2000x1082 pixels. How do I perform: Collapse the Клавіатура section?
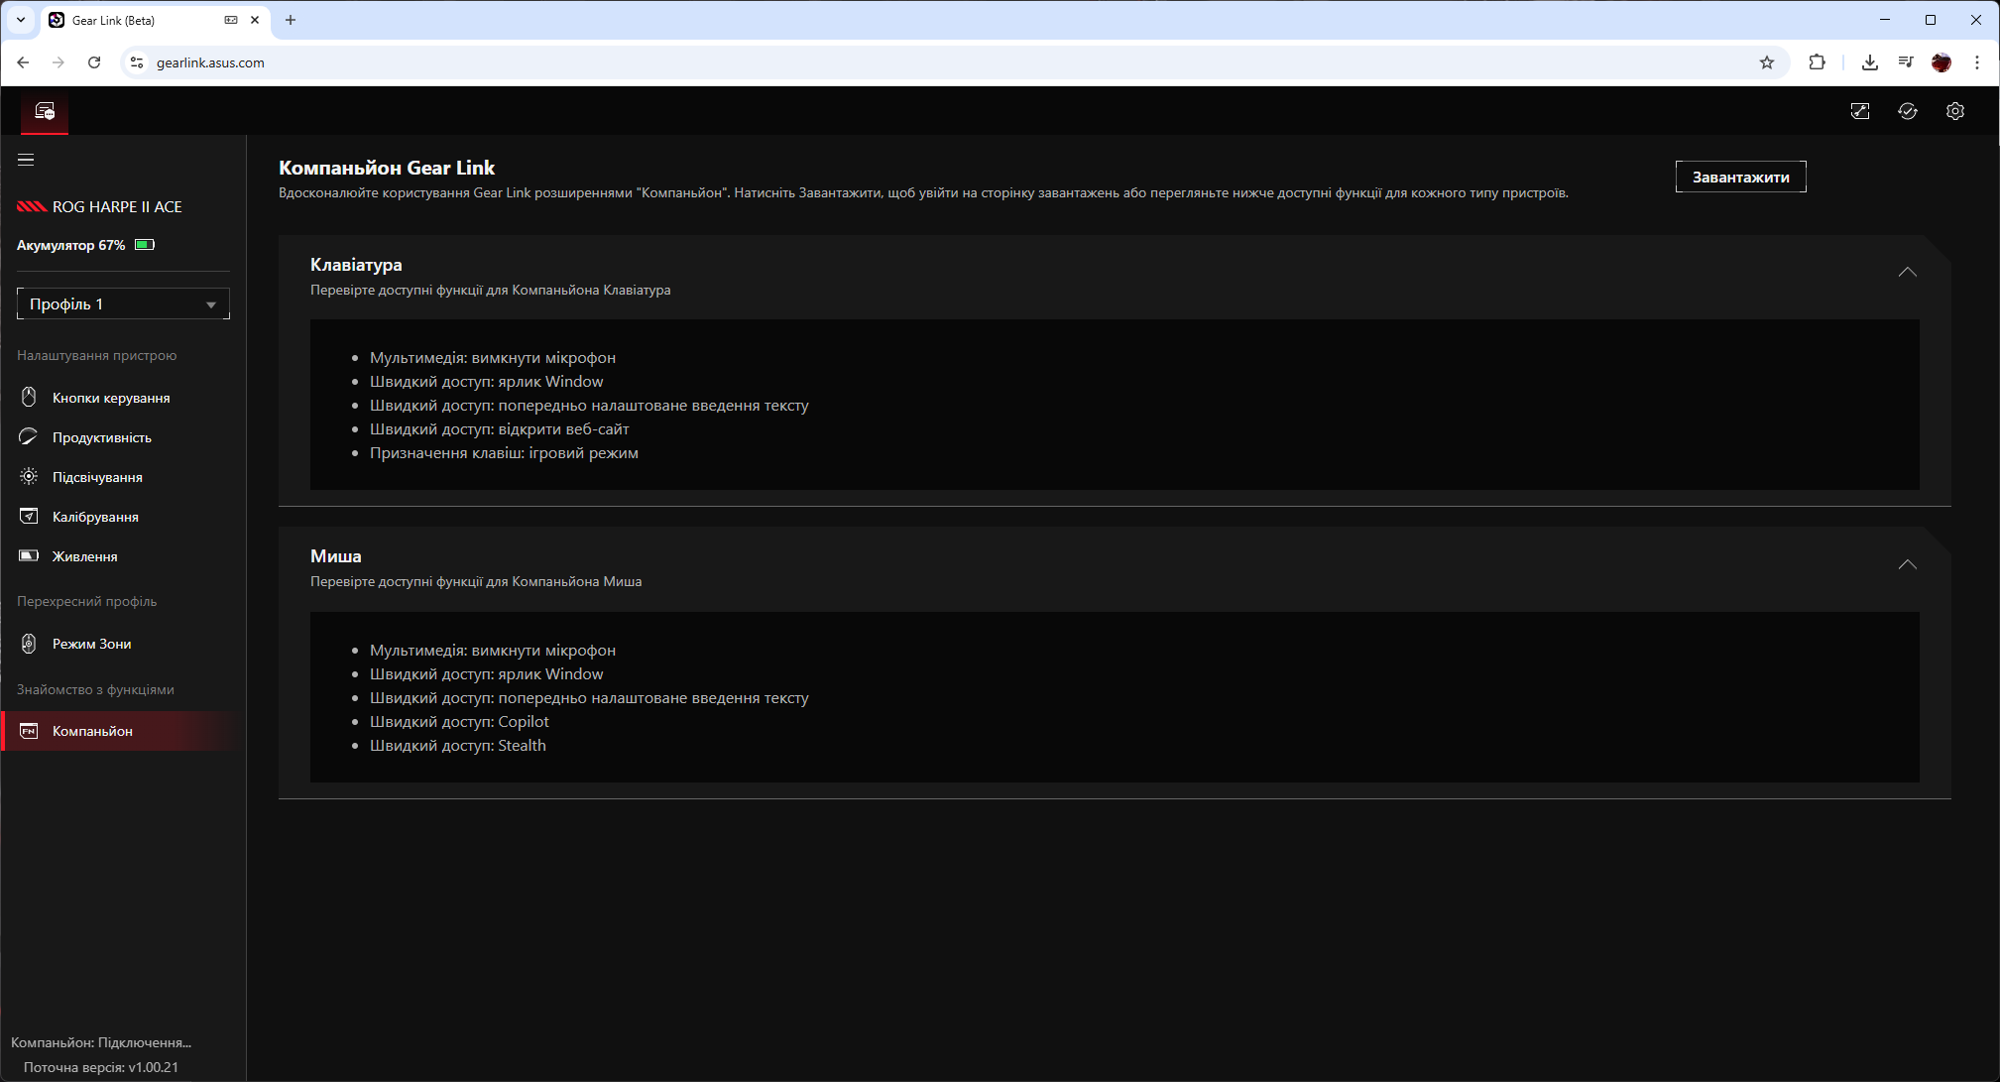coord(1906,272)
